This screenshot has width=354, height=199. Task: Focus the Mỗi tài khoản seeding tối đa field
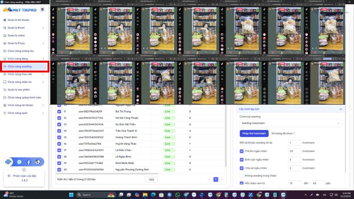click(x=294, y=143)
